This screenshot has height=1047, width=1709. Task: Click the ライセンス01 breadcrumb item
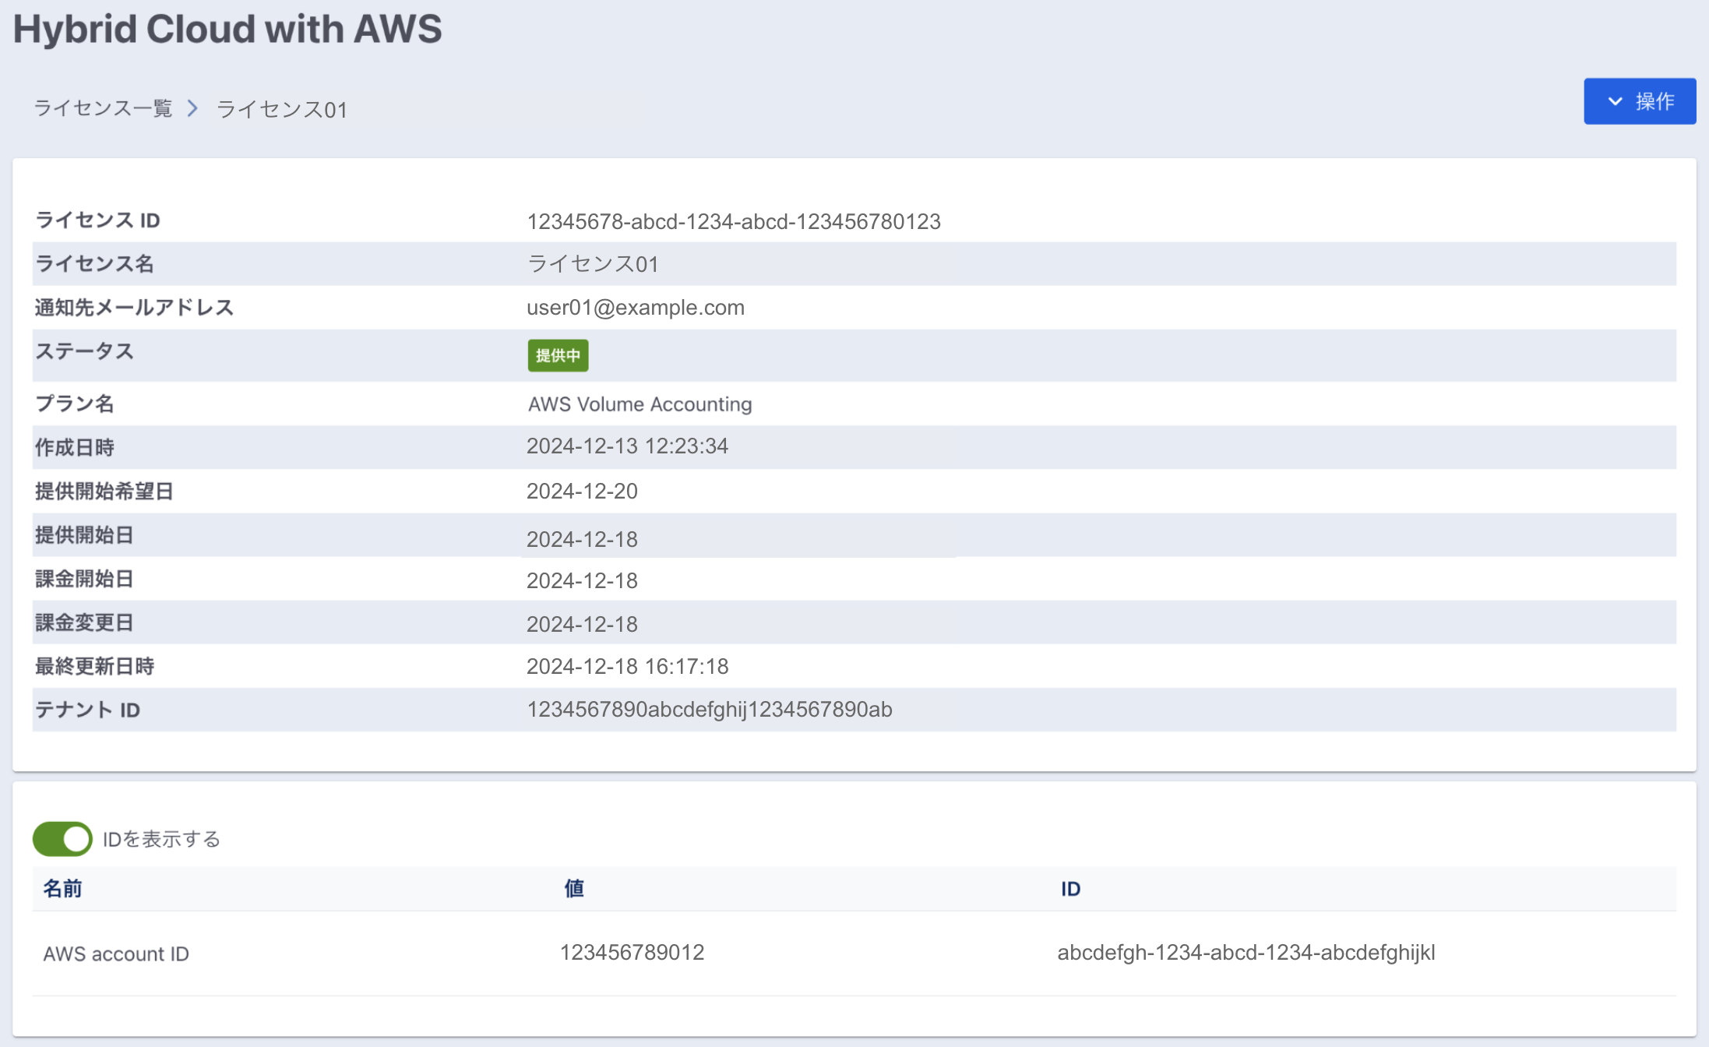click(282, 109)
